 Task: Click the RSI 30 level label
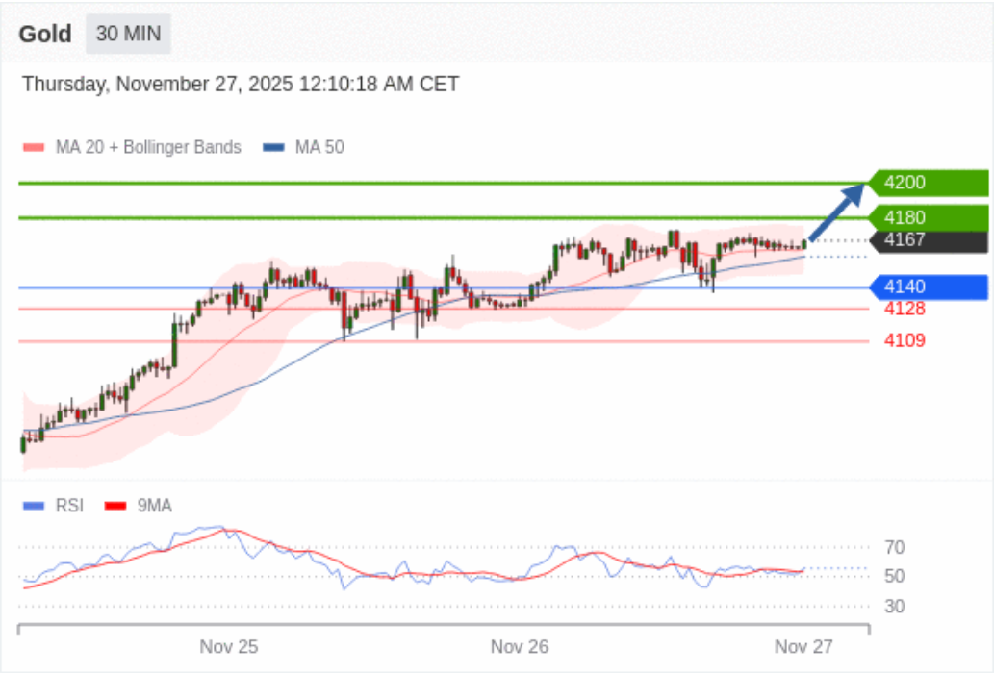[895, 607]
